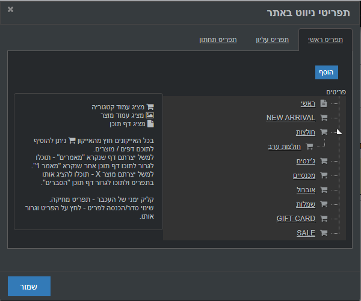Click the blue הוסף button

tap(327, 73)
